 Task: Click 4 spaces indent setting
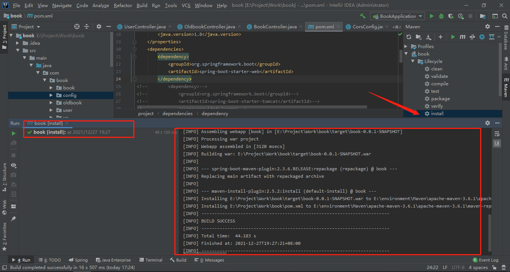click(x=478, y=267)
